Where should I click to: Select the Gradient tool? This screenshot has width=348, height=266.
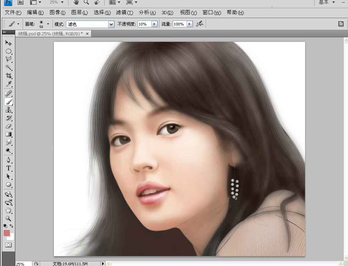point(9,134)
